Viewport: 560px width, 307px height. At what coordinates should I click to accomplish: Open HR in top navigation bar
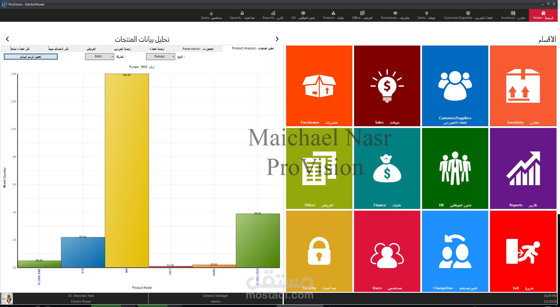click(303, 15)
